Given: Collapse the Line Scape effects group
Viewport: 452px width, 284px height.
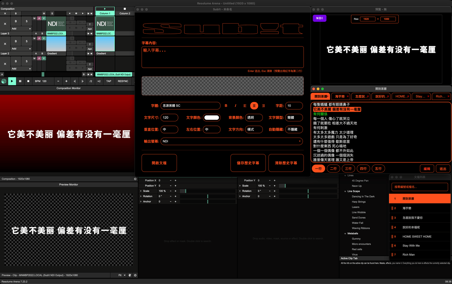Looking at the screenshot, I should [x=345, y=191].
